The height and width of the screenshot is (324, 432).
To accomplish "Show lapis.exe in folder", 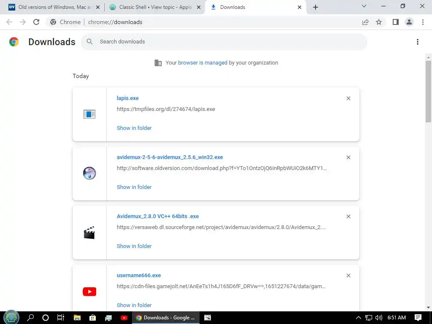I will (134, 128).
